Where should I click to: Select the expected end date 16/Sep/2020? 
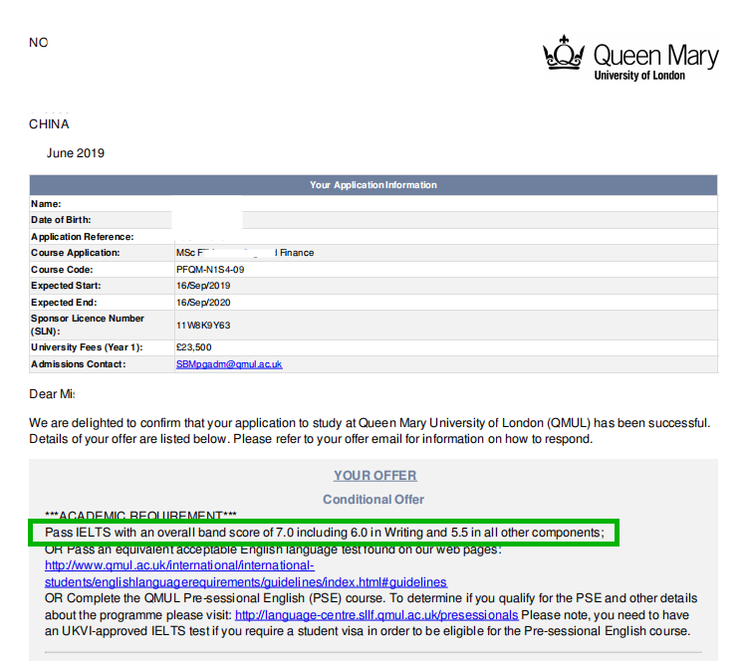tap(203, 303)
